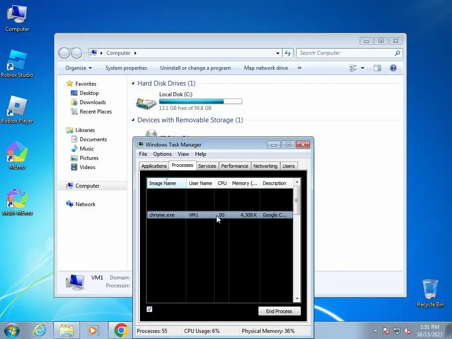Show the preview pane in Explorer
Viewport: 452px width, 339px height.
(x=377, y=68)
